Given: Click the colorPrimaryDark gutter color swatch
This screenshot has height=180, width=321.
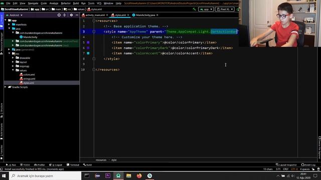Looking at the screenshot, I should tap(88, 48).
